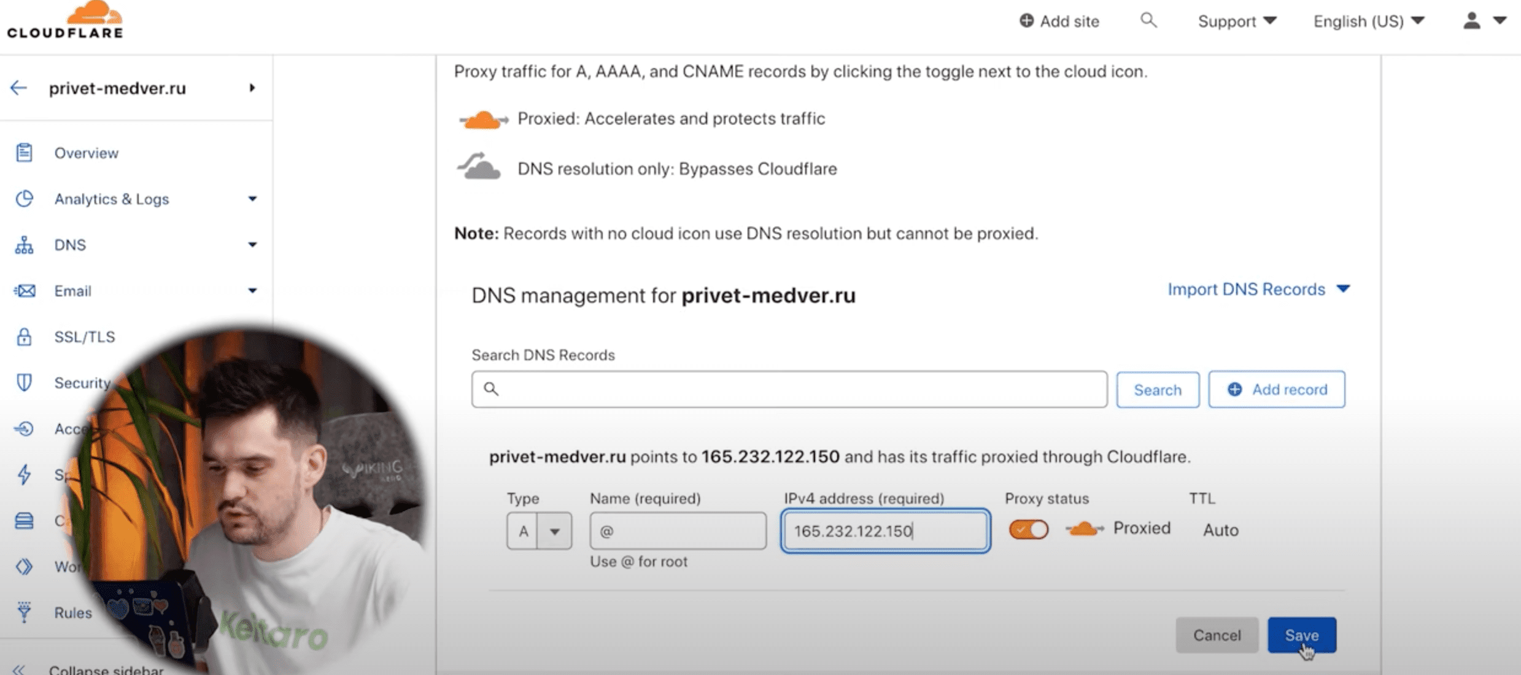Screen dimensions: 1521x675
Task: Expand the DNS sidebar section
Action: (x=135, y=245)
